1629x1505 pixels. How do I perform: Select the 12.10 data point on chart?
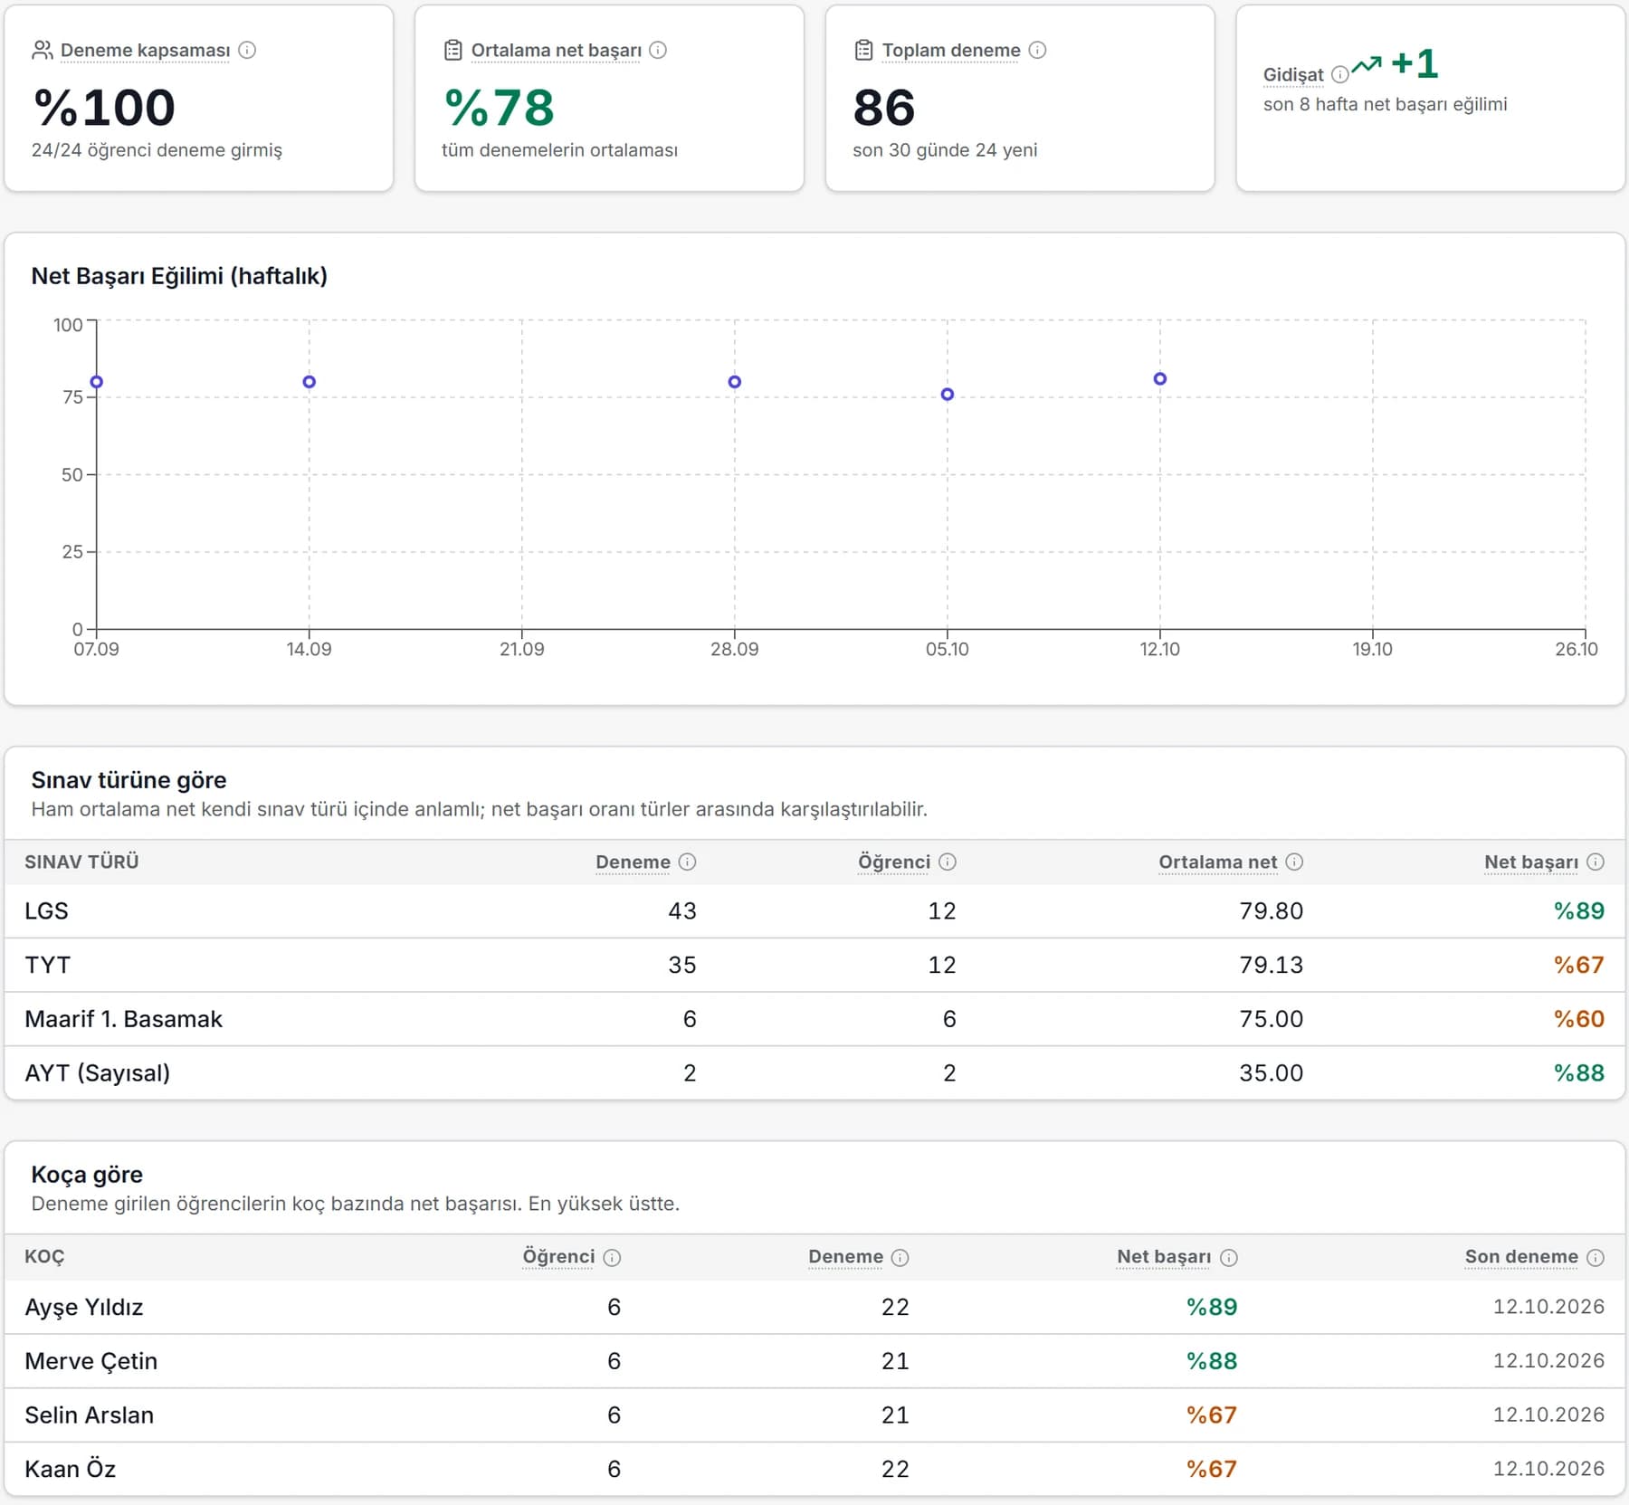point(1159,379)
